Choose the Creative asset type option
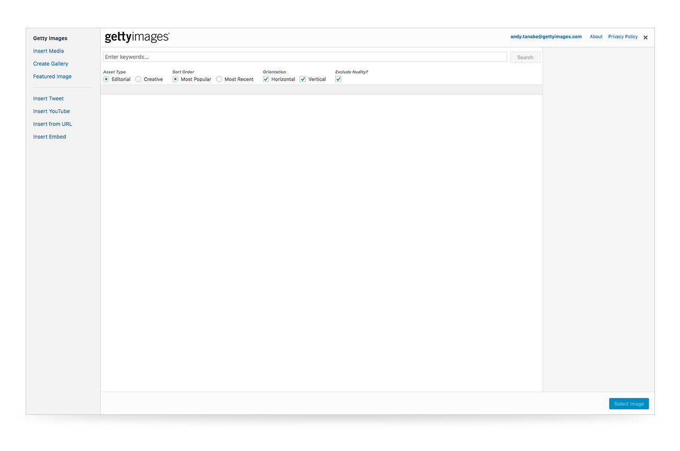The image size is (680, 451). [138, 80]
